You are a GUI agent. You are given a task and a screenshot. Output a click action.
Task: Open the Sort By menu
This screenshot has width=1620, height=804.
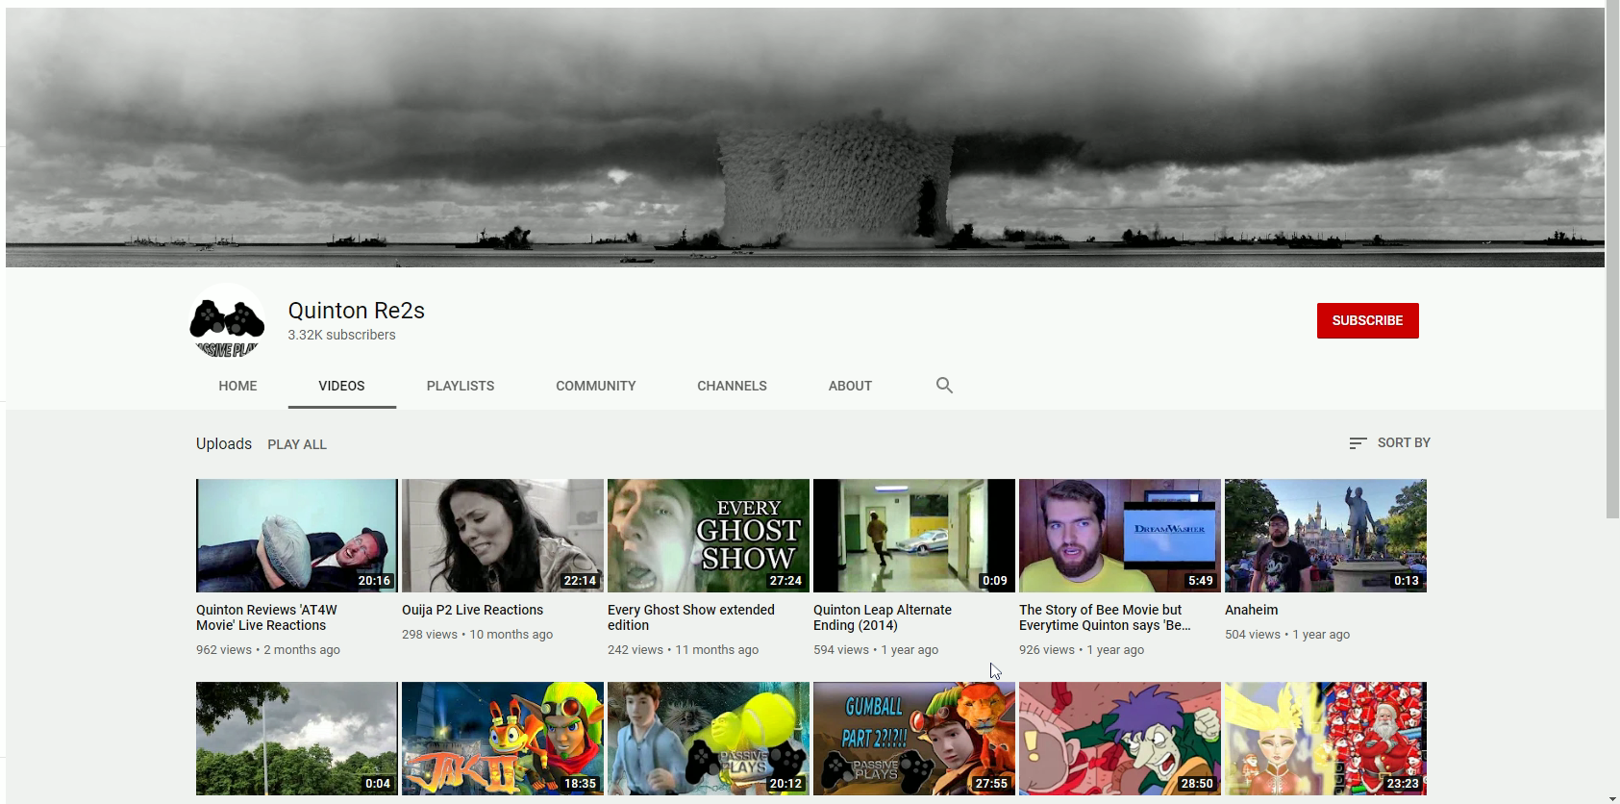[x=1389, y=442]
